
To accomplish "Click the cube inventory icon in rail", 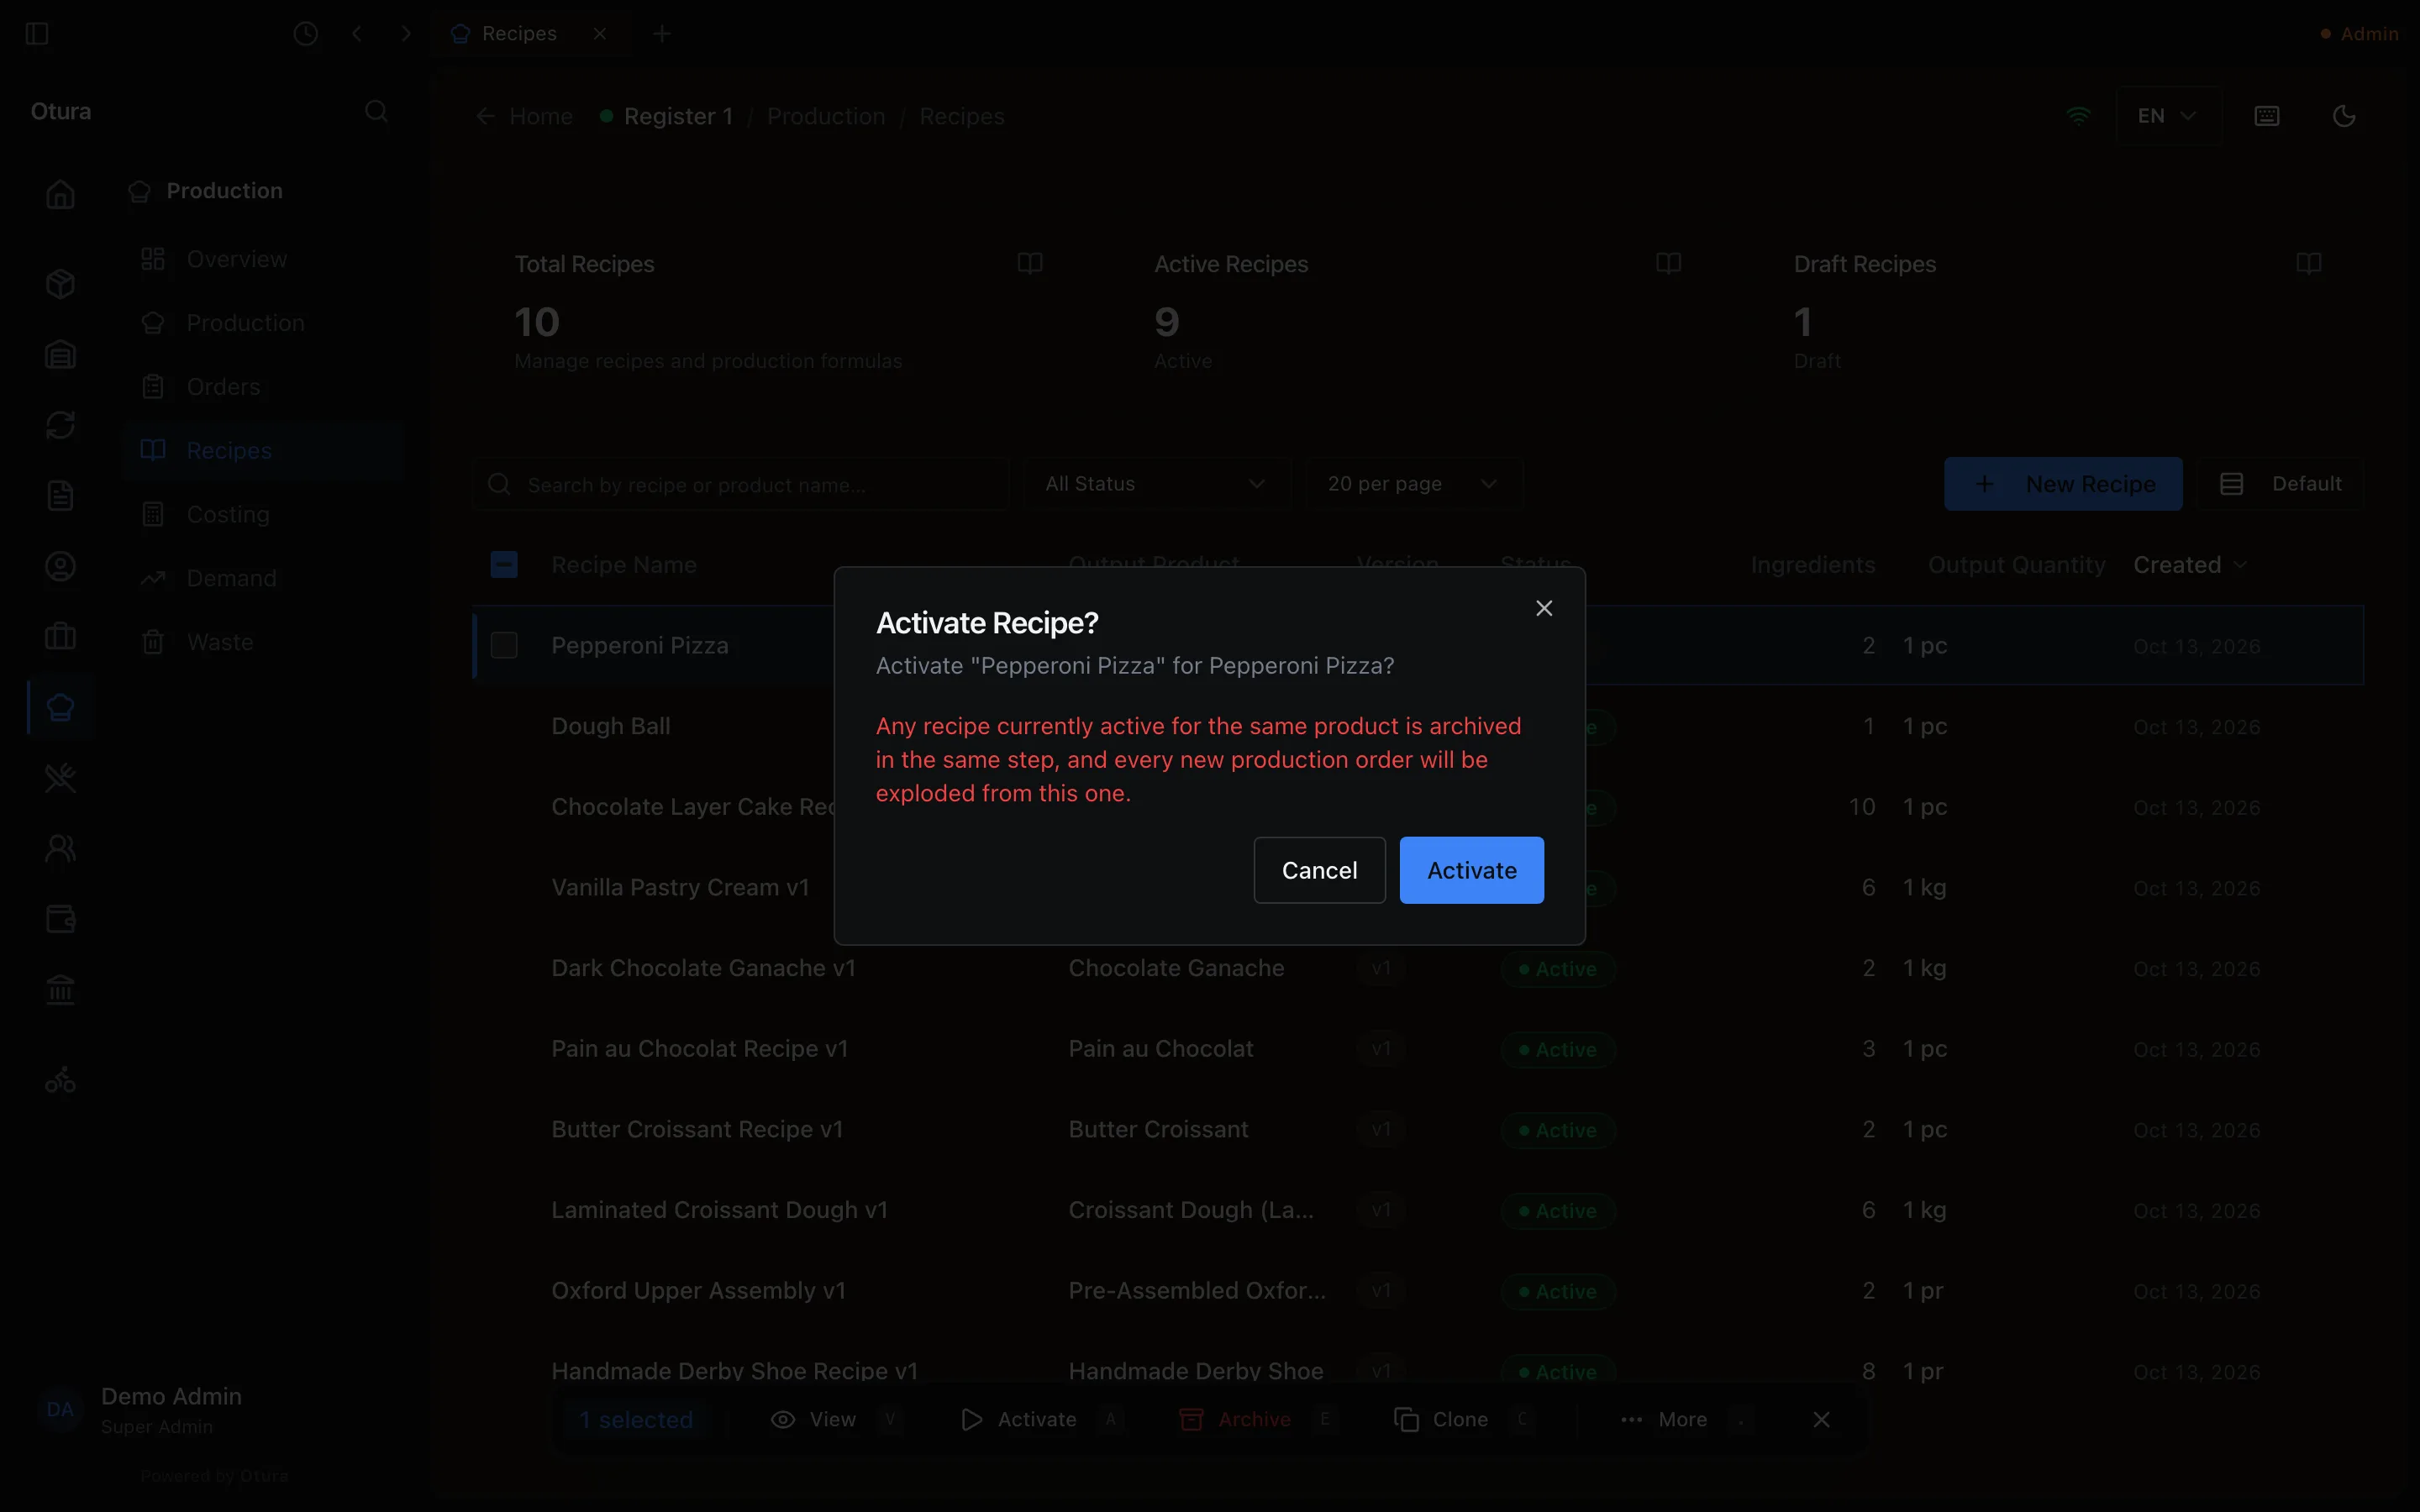I will click(x=60, y=284).
